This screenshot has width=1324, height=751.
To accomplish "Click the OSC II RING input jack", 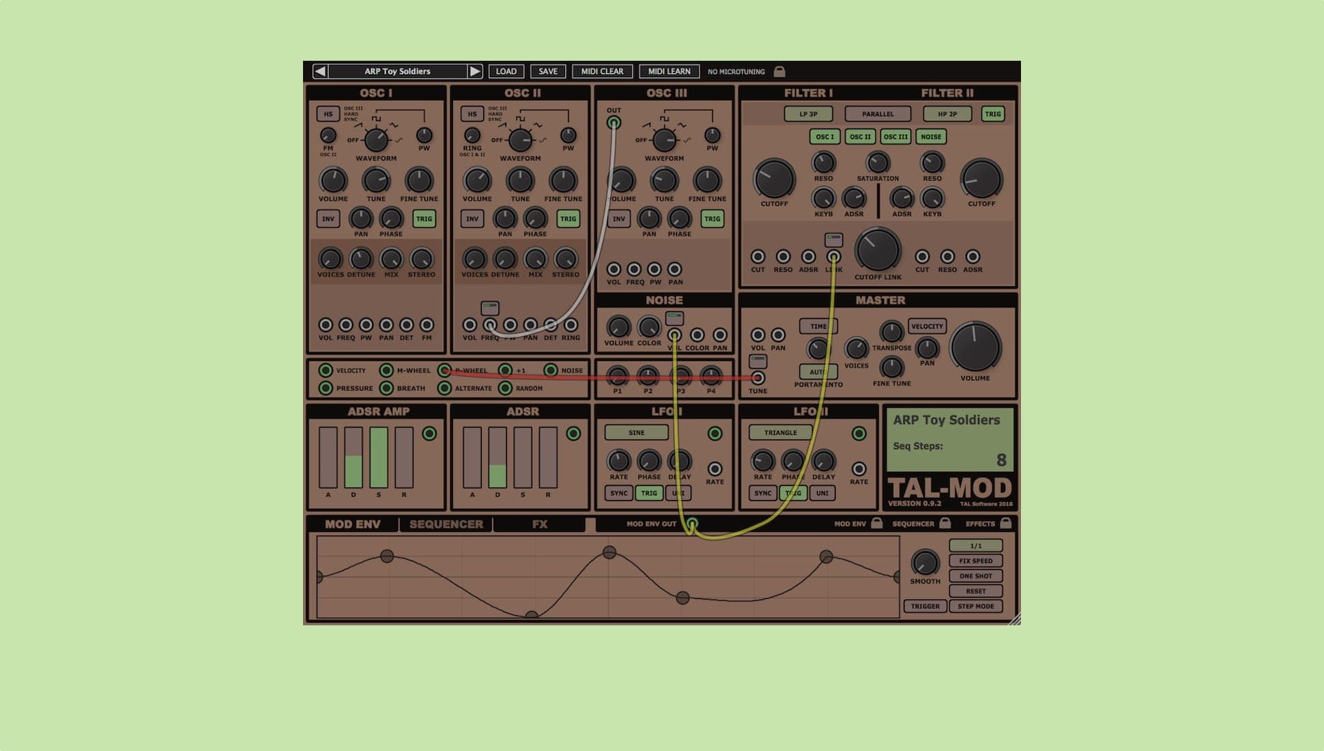I will point(571,325).
